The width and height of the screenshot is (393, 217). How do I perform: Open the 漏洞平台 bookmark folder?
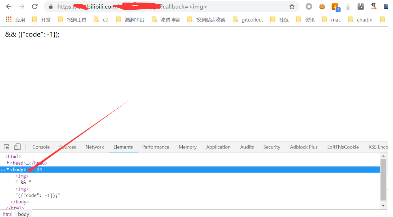(x=131, y=20)
